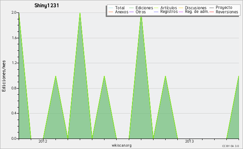Click the 2013 x-axis label

[190, 141]
